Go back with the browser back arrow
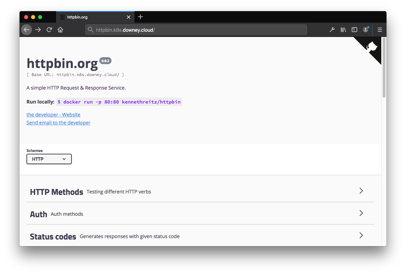This screenshot has width=406, height=274. pyautogui.click(x=26, y=30)
